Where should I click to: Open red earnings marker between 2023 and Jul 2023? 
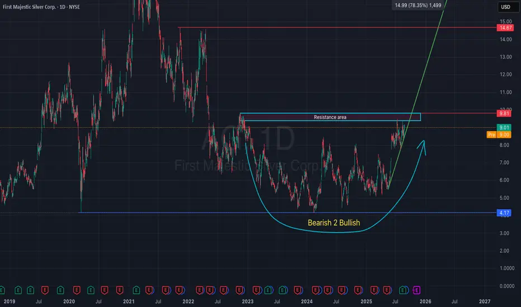pyautogui.click(x=257, y=290)
